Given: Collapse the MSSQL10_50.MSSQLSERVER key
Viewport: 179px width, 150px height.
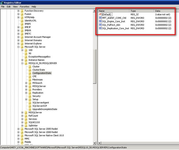Looking at the screenshot, I should click(22, 63).
